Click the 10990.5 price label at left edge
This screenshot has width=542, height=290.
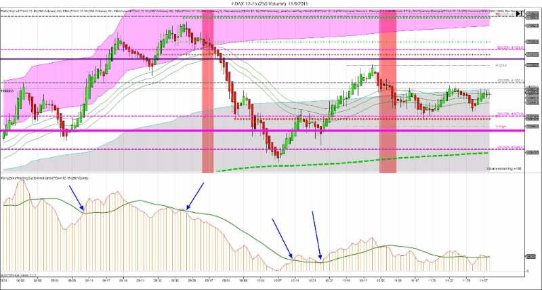click(7, 91)
